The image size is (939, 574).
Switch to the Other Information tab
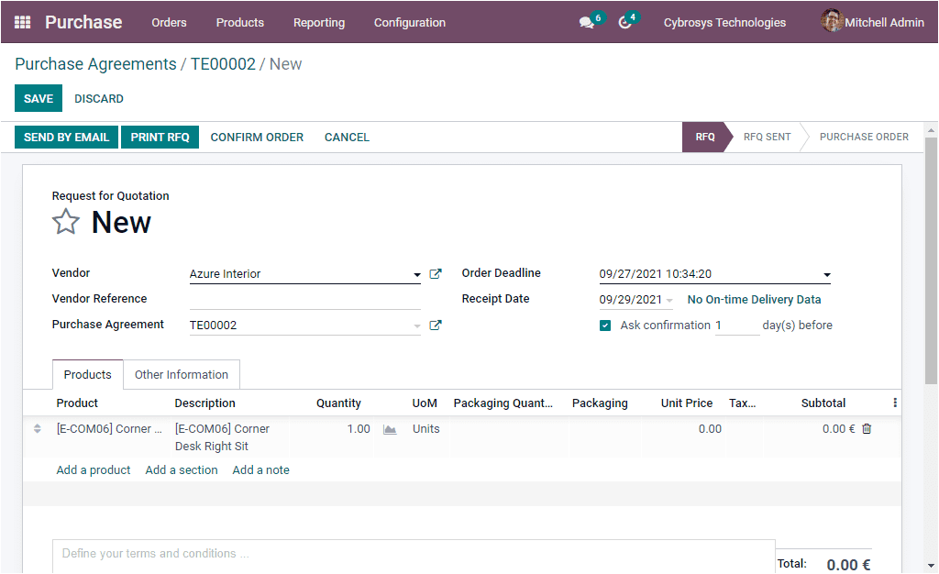coord(181,374)
